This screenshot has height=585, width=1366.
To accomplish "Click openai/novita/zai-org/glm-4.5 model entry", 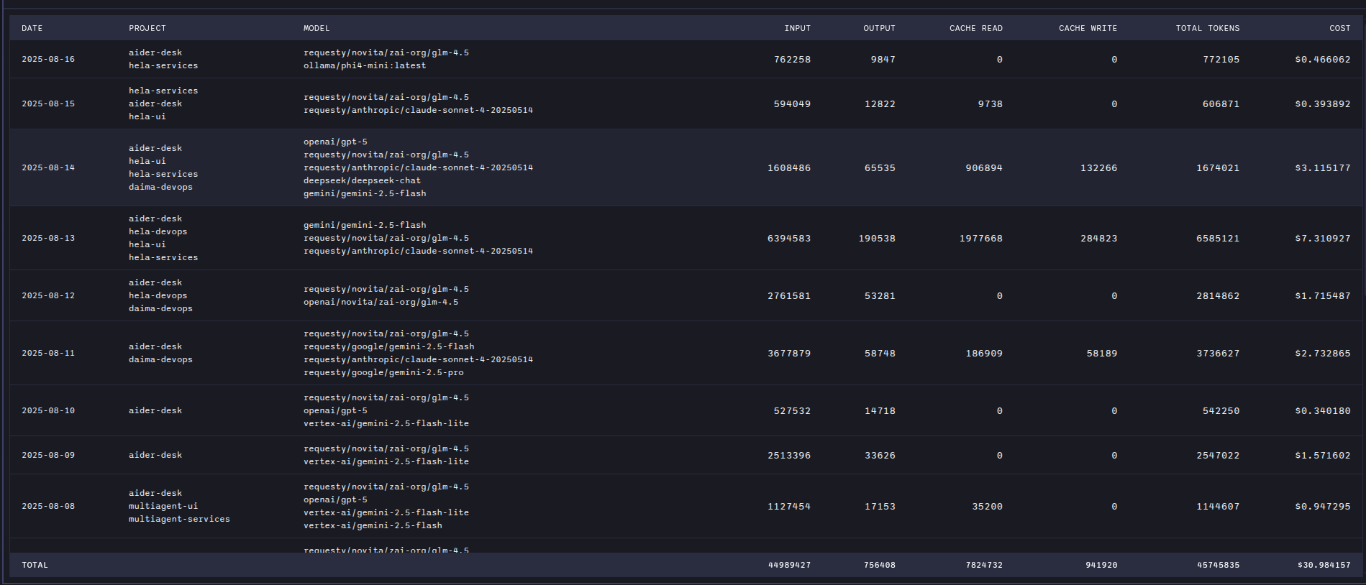I will (x=381, y=302).
